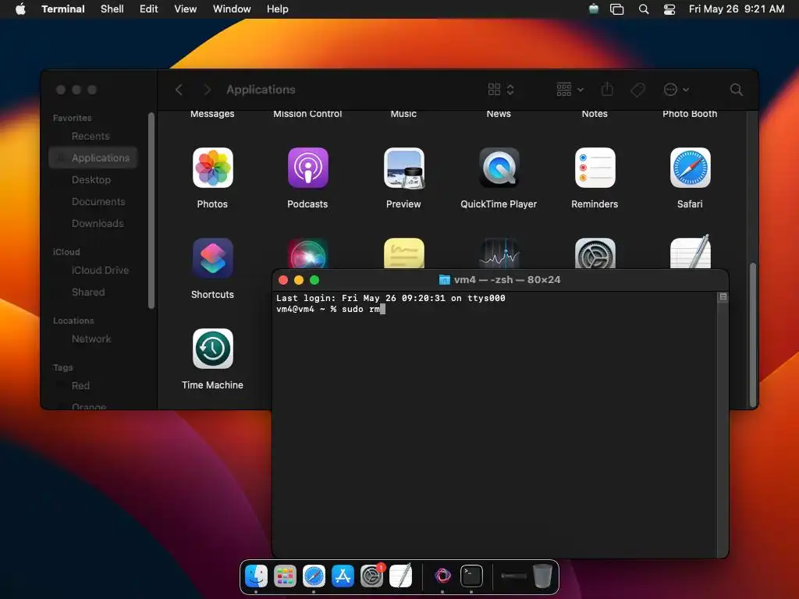Open the Podcasts app icon
The height and width of the screenshot is (599, 799).
tap(307, 168)
